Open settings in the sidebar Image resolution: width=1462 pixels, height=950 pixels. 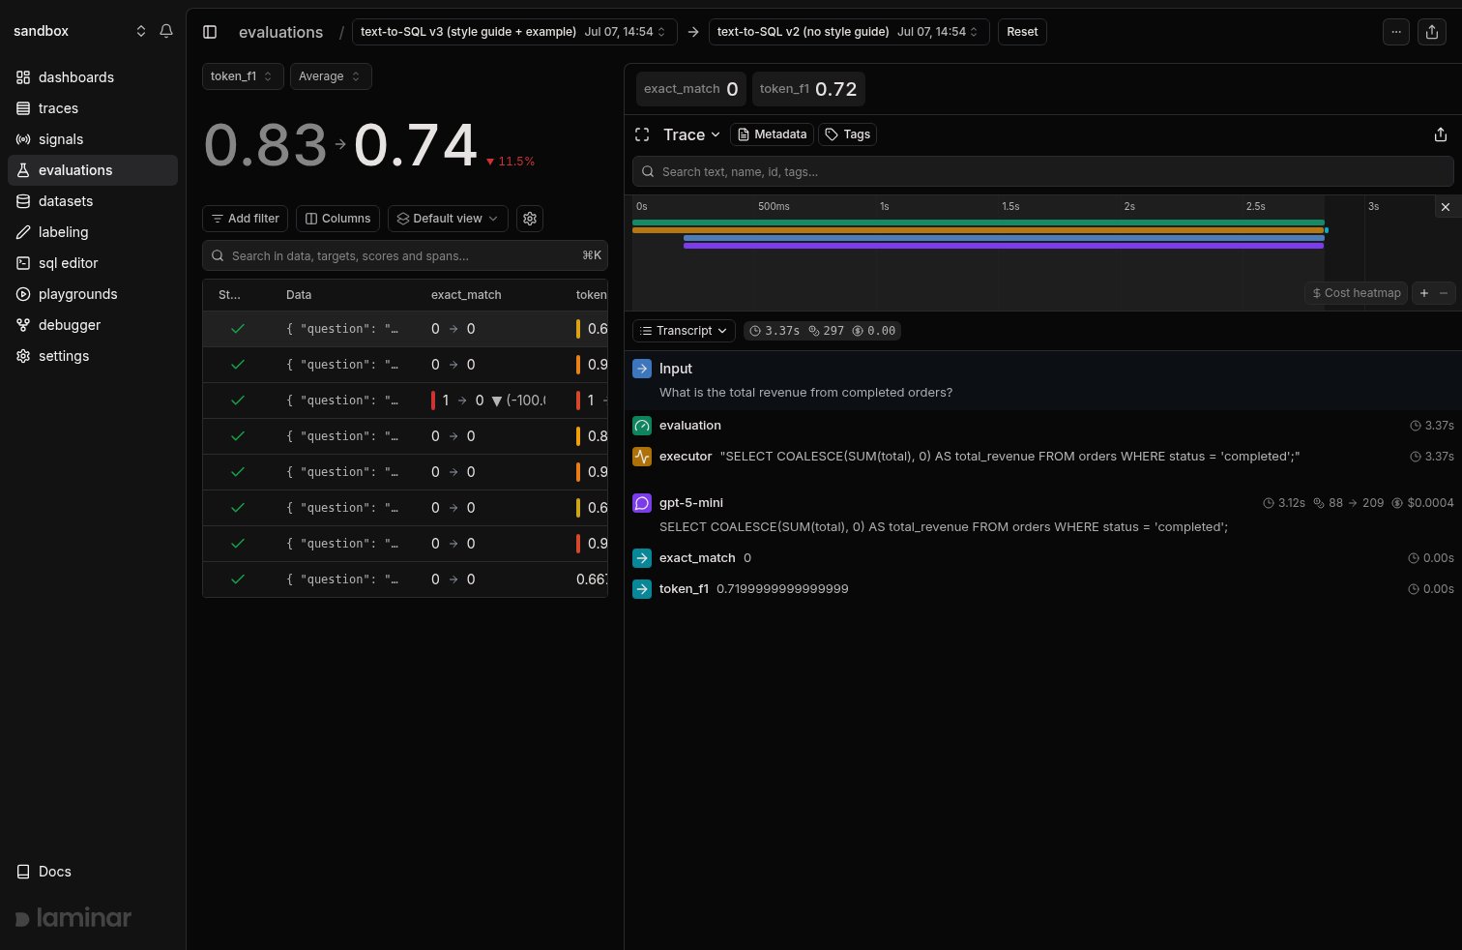pyautogui.click(x=93, y=356)
